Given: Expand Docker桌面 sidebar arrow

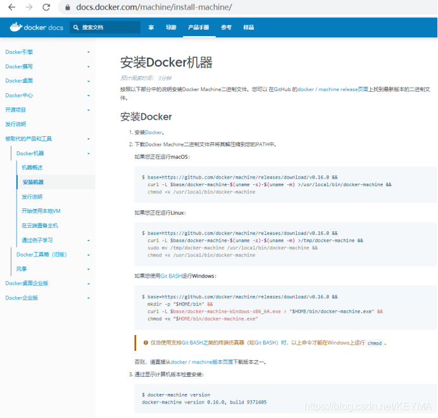Looking at the screenshot, I should [x=89, y=81].
